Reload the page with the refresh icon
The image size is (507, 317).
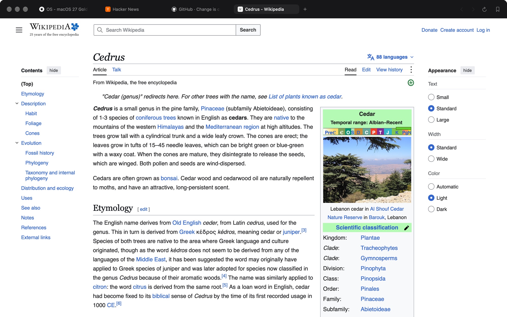tap(484, 9)
